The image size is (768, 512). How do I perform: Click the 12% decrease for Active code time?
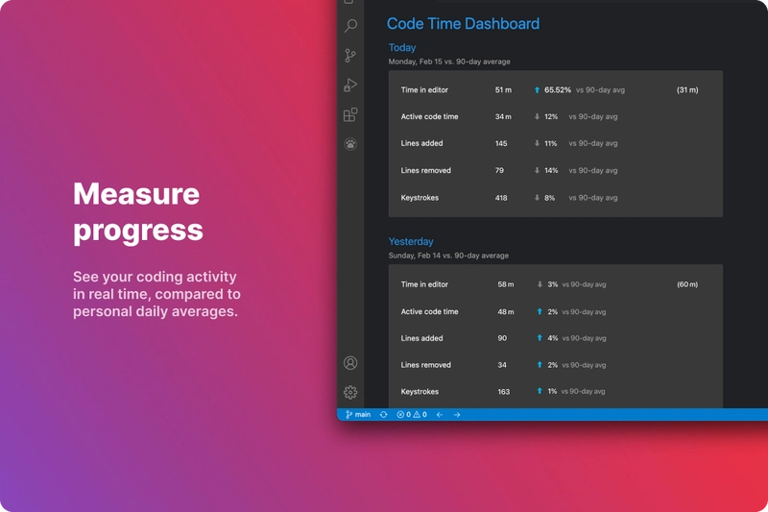pos(551,116)
